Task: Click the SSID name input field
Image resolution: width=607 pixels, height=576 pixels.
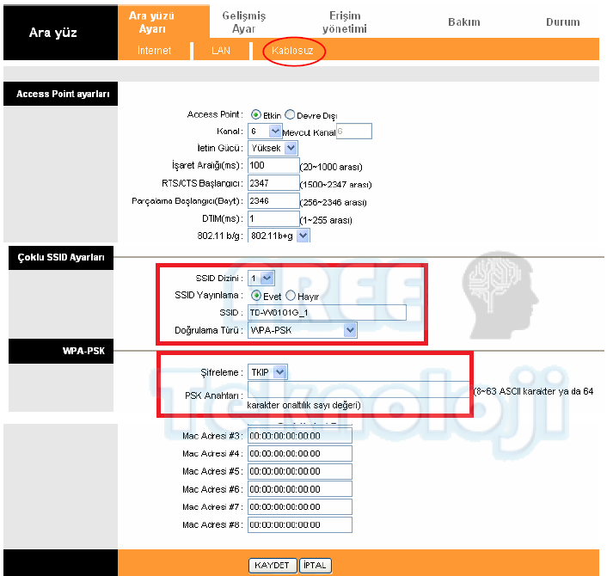Action: pos(326,312)
